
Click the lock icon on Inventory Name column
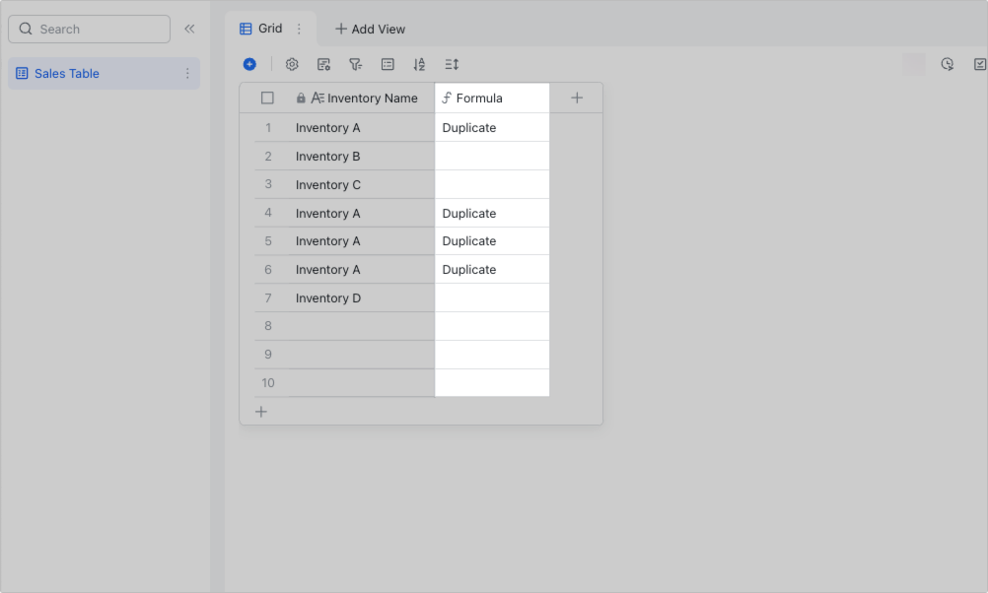[300, 98]
